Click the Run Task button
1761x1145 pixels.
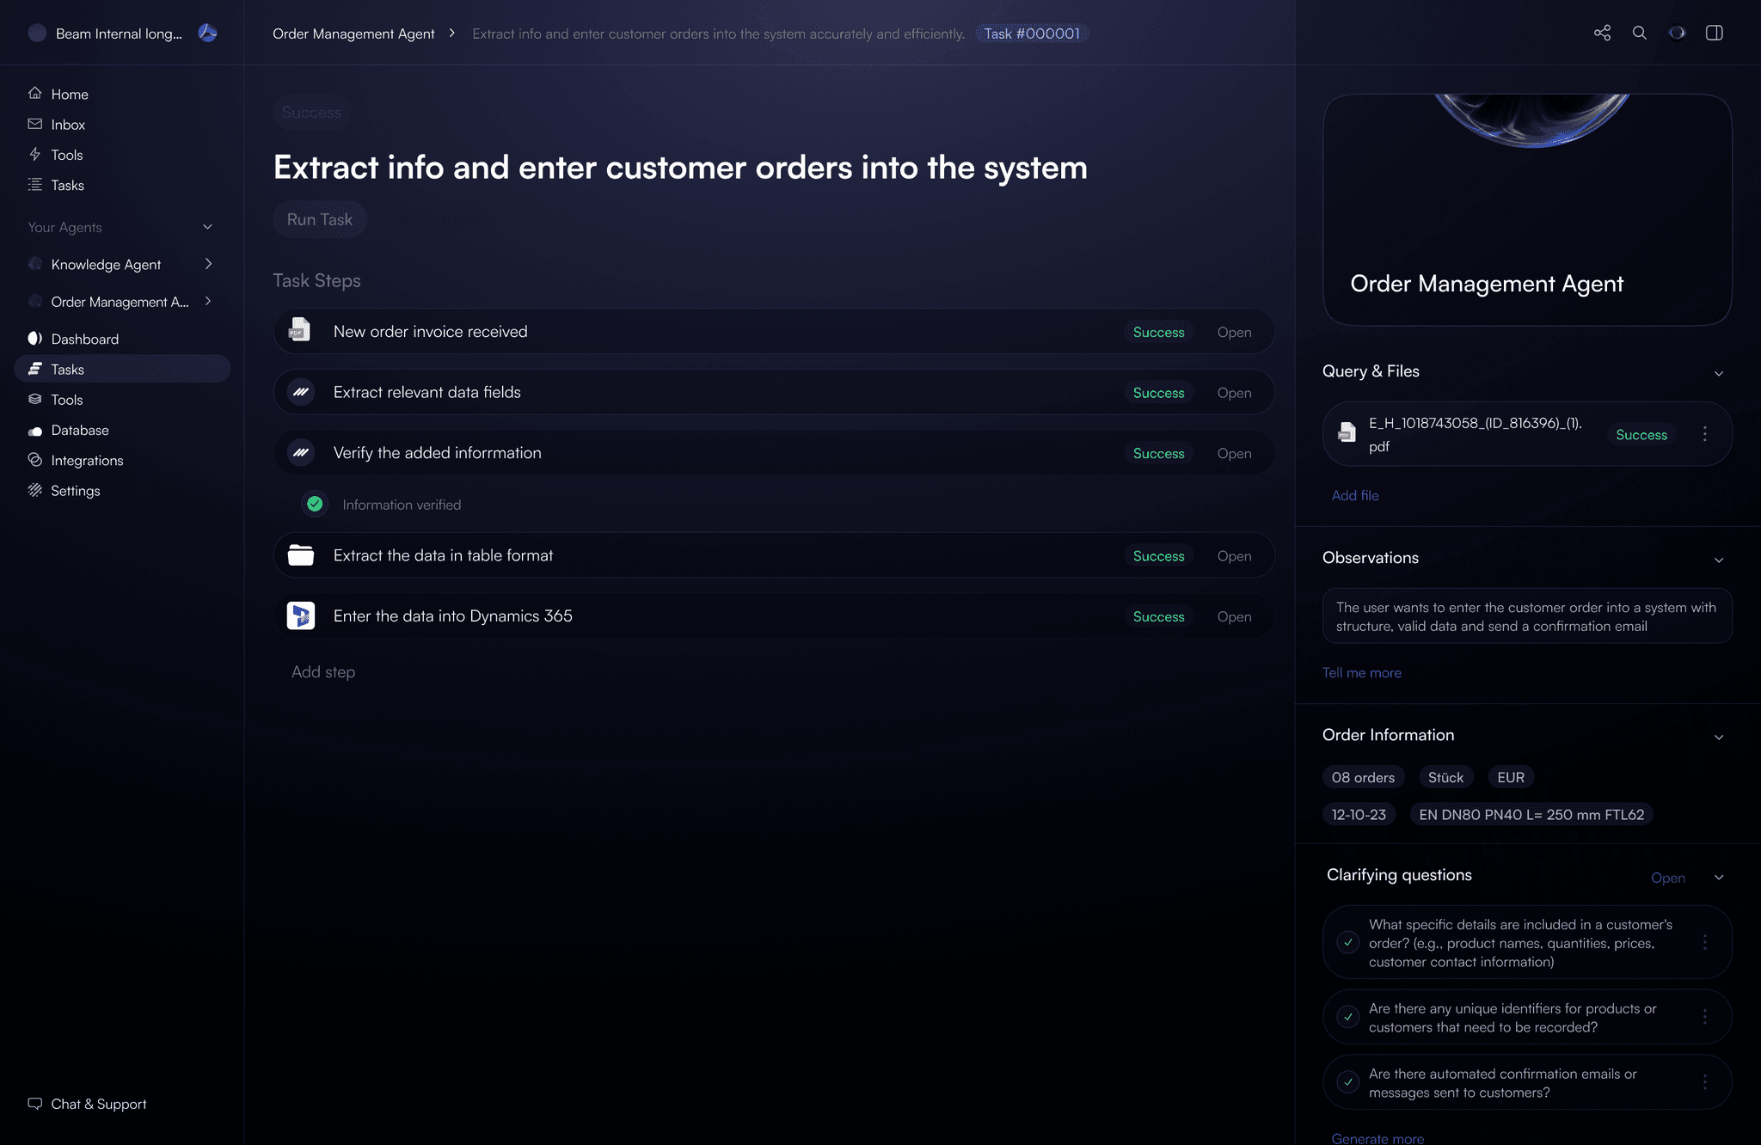click(320, 219)
